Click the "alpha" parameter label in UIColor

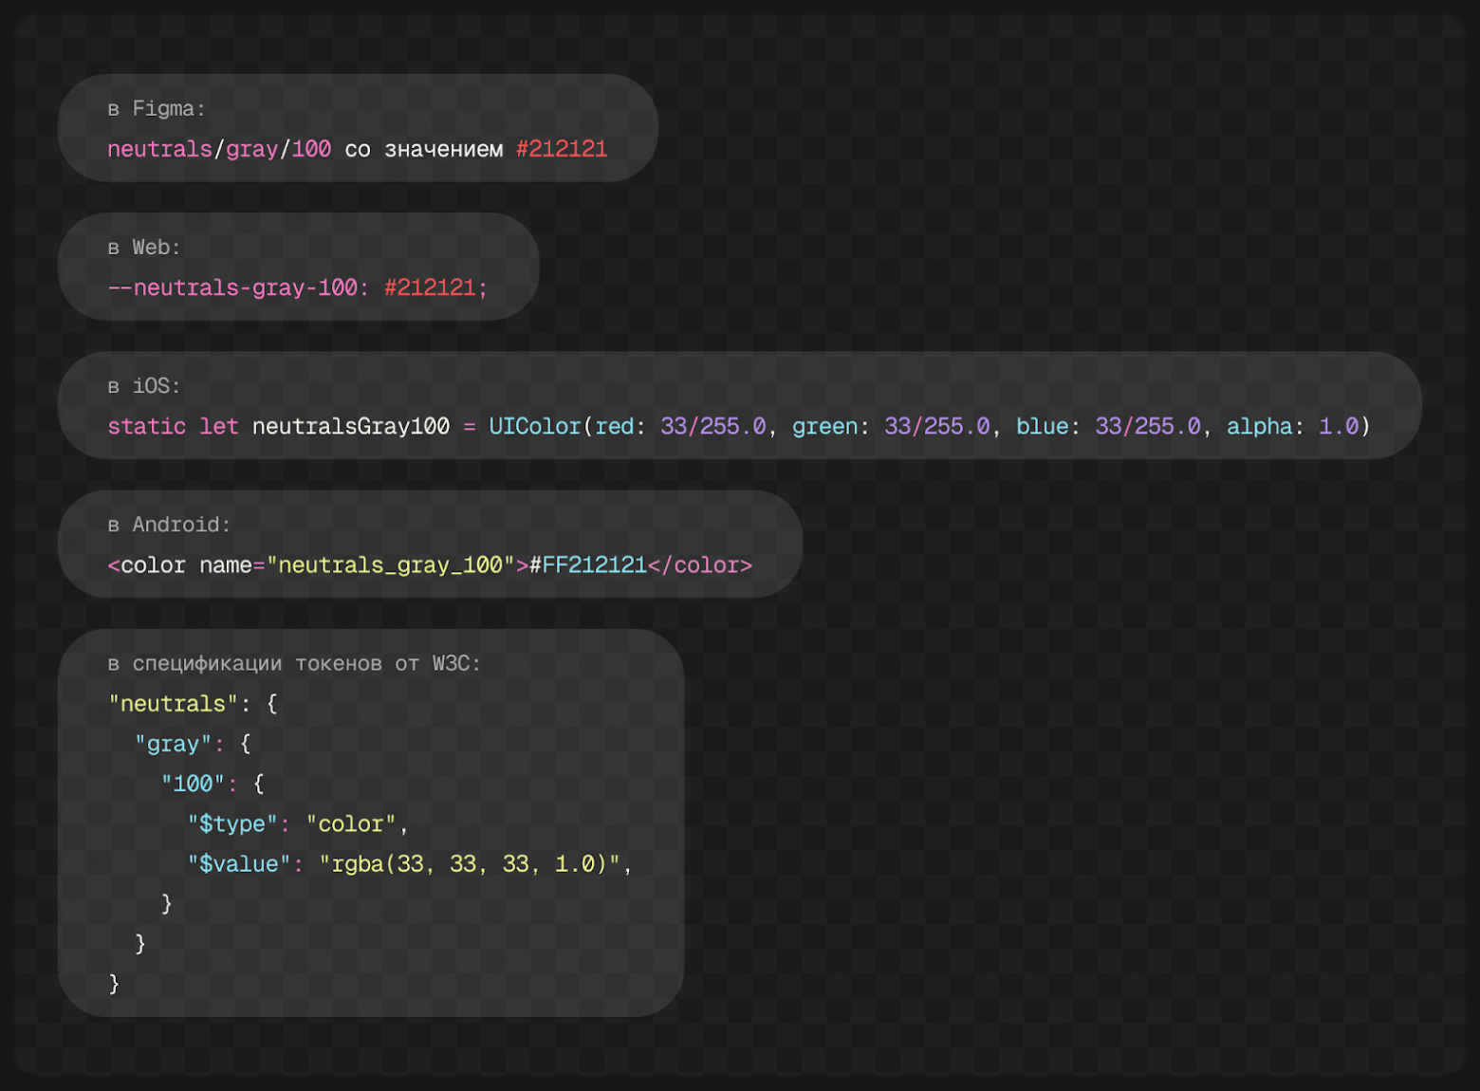coord(1260,427)
